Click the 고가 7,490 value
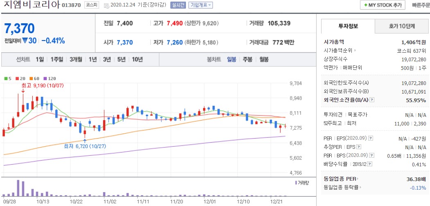Screen dimensions: 430x206 pos(175,23)
